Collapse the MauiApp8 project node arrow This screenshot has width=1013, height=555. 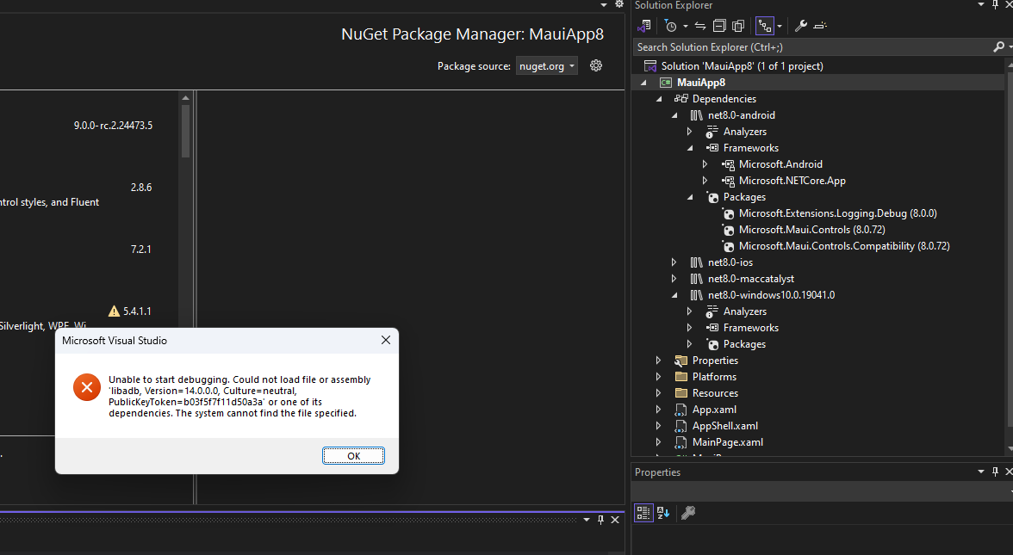click(643, 83)
